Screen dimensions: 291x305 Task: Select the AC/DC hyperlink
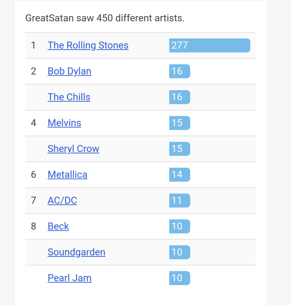[x=62, y=200]
